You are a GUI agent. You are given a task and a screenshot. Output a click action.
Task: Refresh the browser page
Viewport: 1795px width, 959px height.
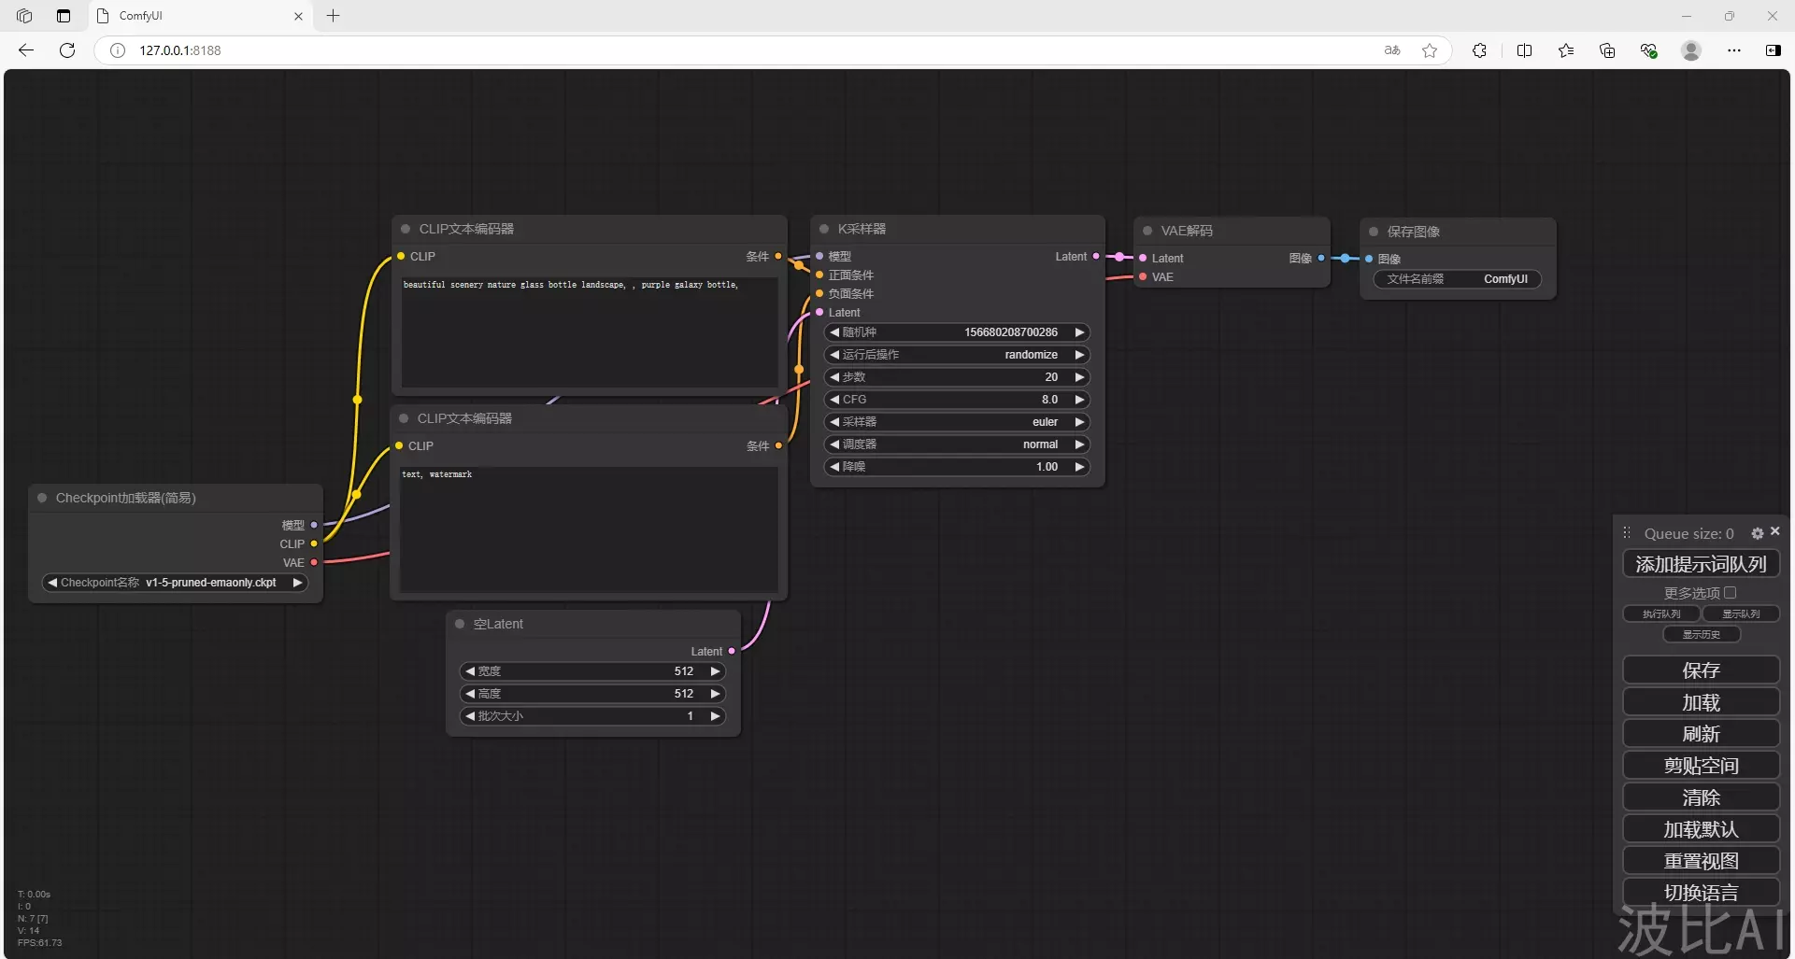tap(67, 50)
